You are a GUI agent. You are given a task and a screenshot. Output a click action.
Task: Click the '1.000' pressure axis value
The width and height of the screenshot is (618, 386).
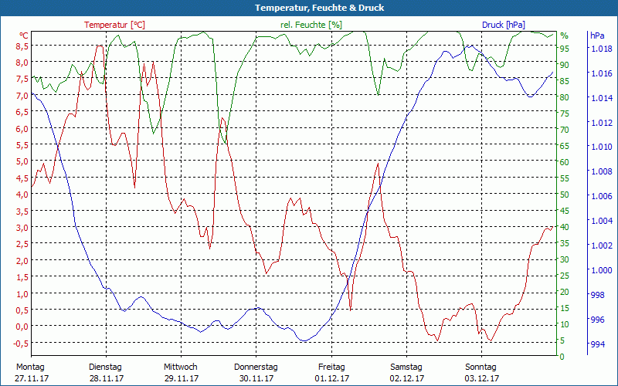click(x=602, y=270)
